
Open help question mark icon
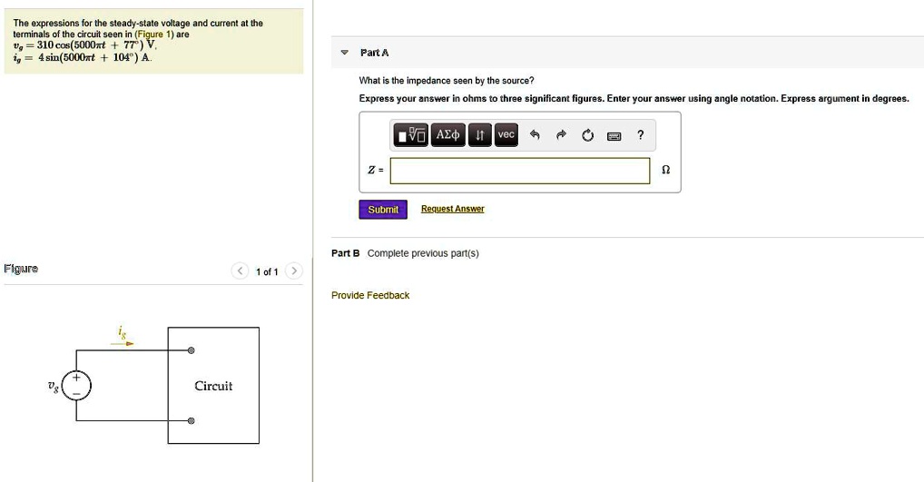point(641,135)
